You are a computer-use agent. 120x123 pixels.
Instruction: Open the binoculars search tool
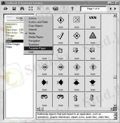coord(22,9)
